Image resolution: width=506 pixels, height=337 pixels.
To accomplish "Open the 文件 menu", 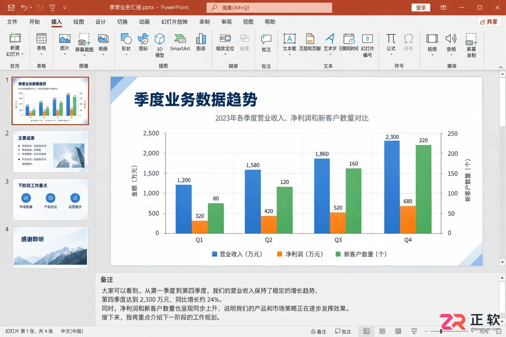I will [12, 22].
